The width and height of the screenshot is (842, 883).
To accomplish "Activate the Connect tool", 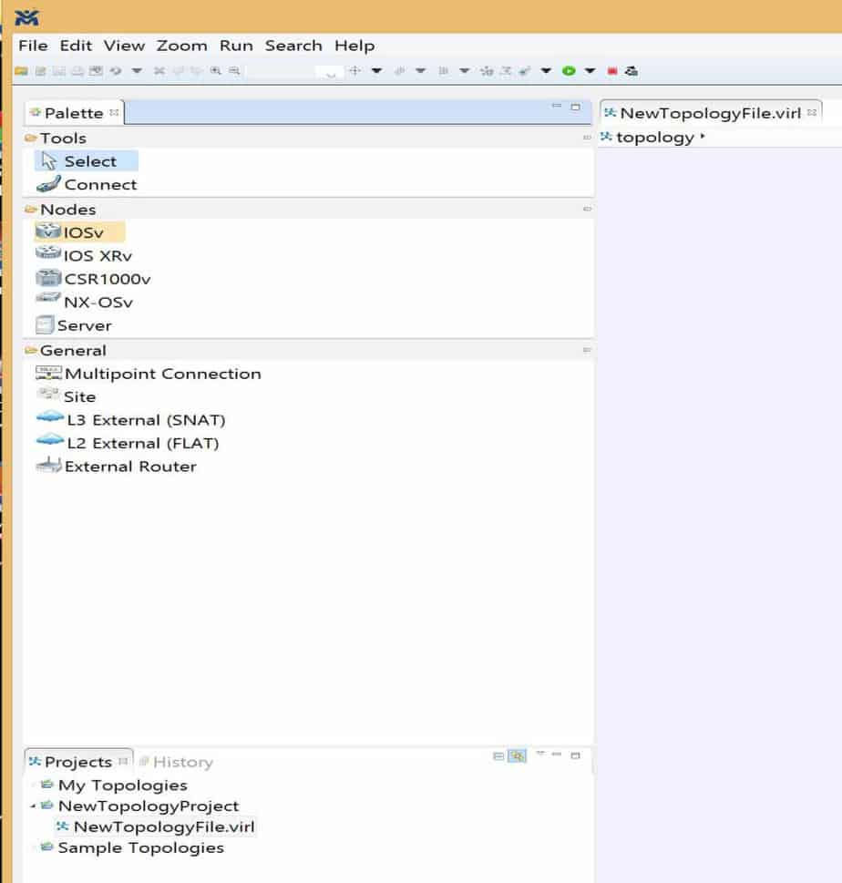I will [87, 185].
